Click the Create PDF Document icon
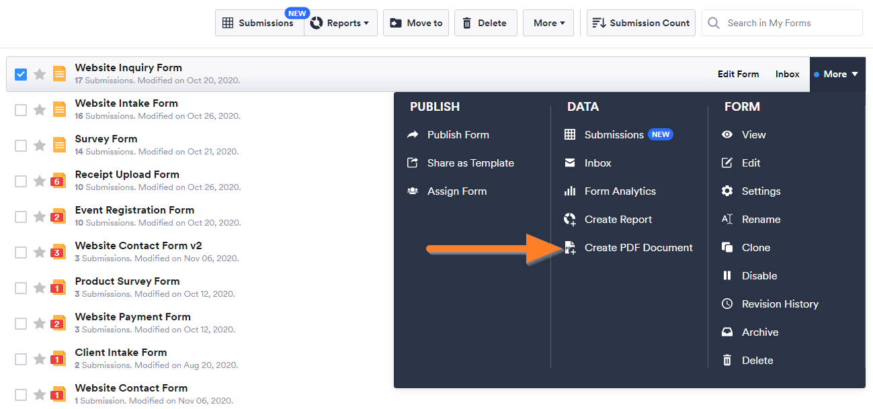The width and height of the screenshot is (873, 409). click(570, 248)
